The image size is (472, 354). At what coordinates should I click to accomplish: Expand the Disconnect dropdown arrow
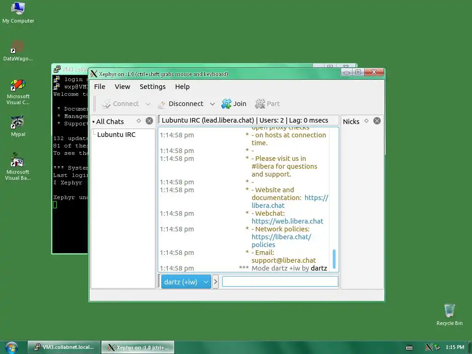(212, 104)
